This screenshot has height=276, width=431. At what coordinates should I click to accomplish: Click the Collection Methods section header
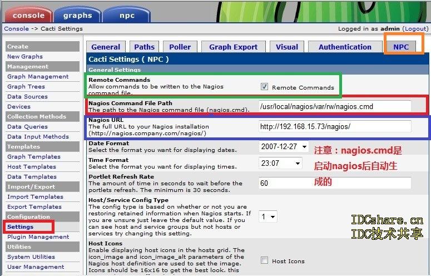pos(42,116)
